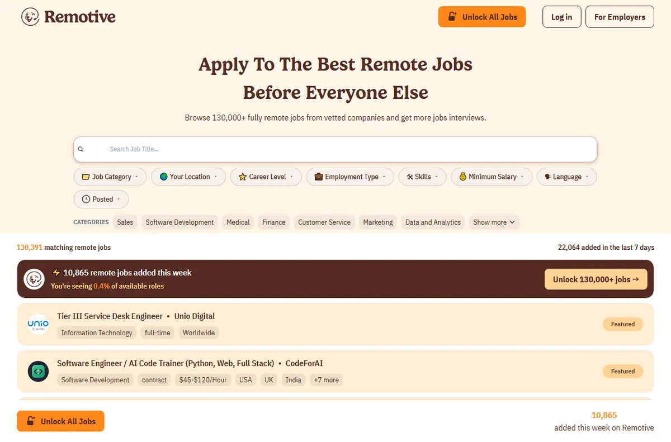This screenshot has height=442, width=671.
Task: Select the Medical category
Action: pos(238,222)
